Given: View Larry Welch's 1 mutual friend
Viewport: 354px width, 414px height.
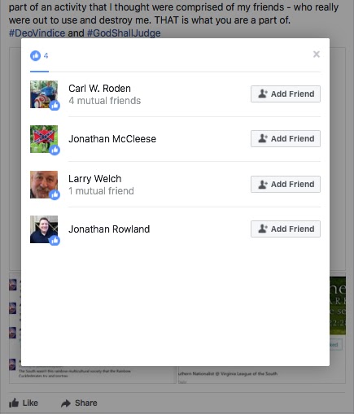Looking at the screenshot, I should tap(101, 191).
